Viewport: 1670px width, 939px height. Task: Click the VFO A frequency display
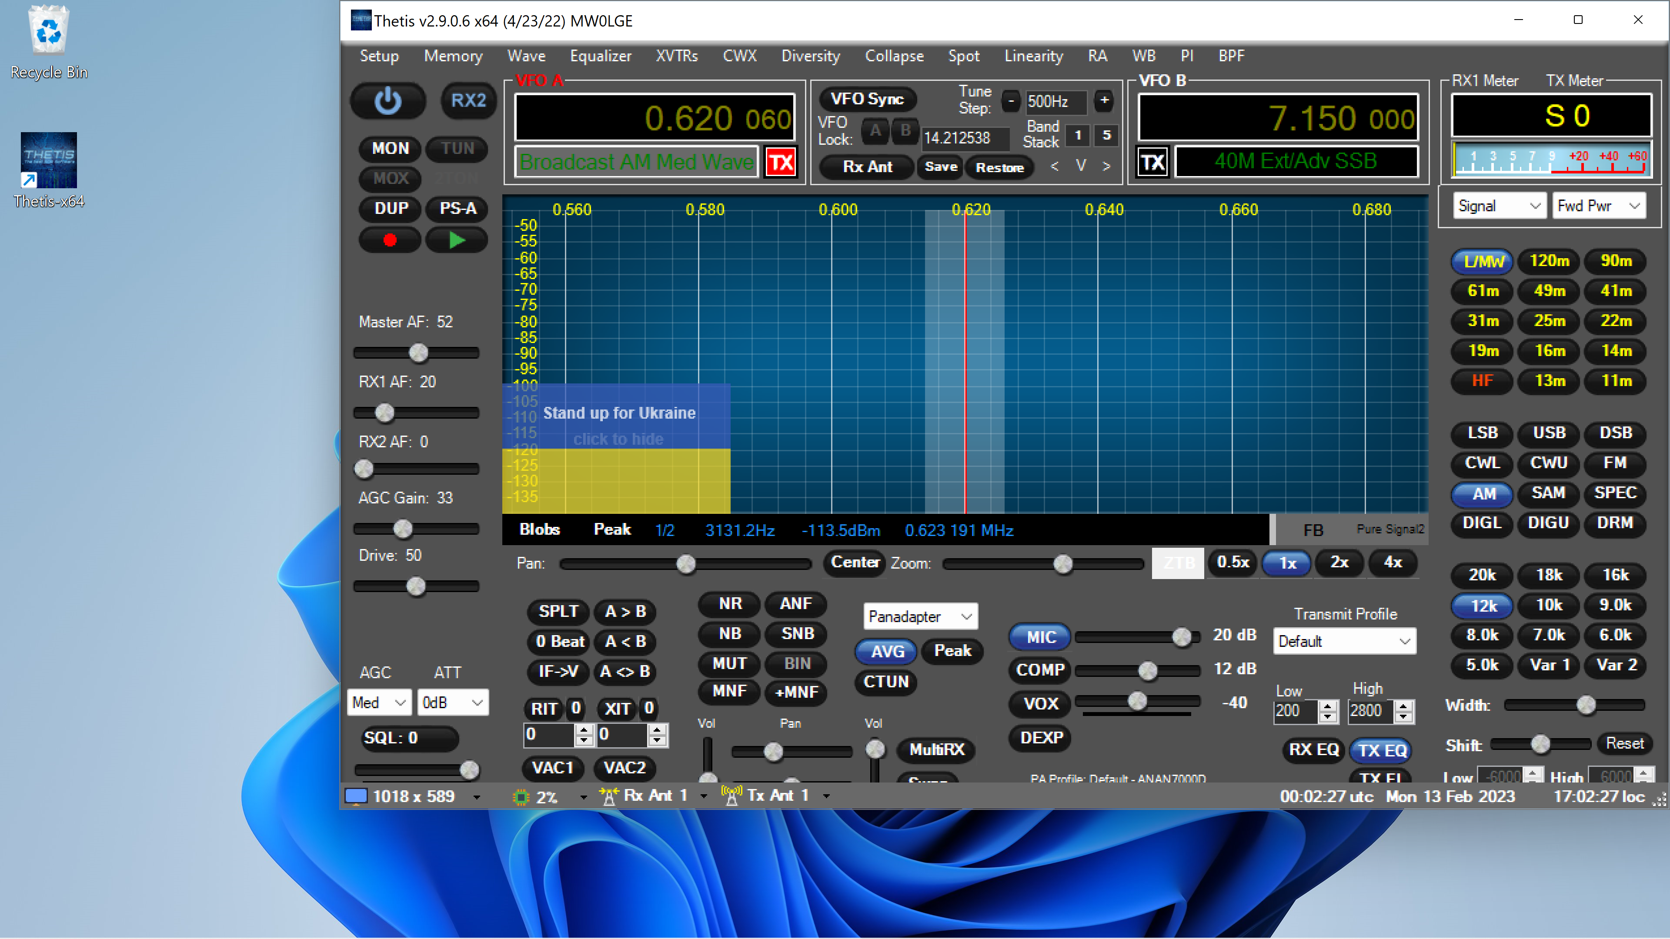(655, 118)
